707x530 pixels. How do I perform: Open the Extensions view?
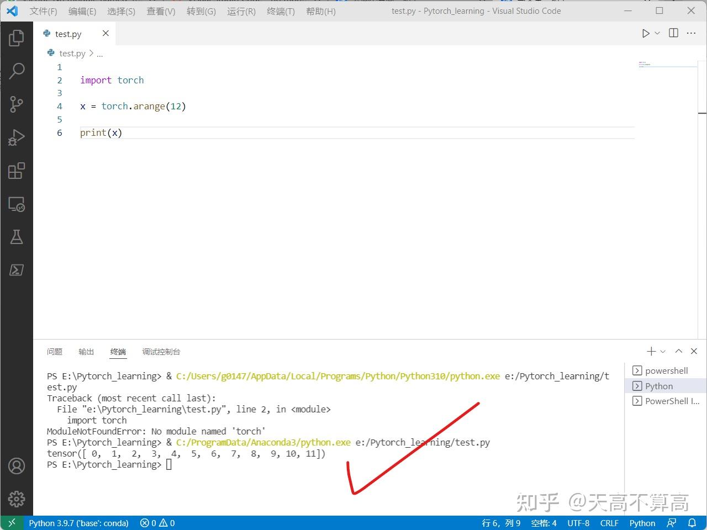17,171
